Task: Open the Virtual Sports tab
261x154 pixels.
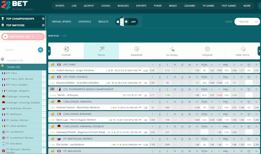Action: click(x=61, y=22)
